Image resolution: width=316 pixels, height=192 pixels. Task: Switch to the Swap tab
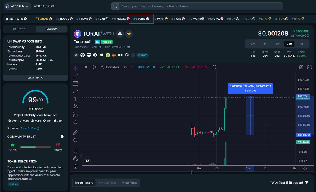pos(19,29)
